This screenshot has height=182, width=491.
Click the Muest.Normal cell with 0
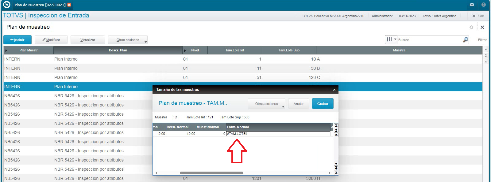(211, 134)
